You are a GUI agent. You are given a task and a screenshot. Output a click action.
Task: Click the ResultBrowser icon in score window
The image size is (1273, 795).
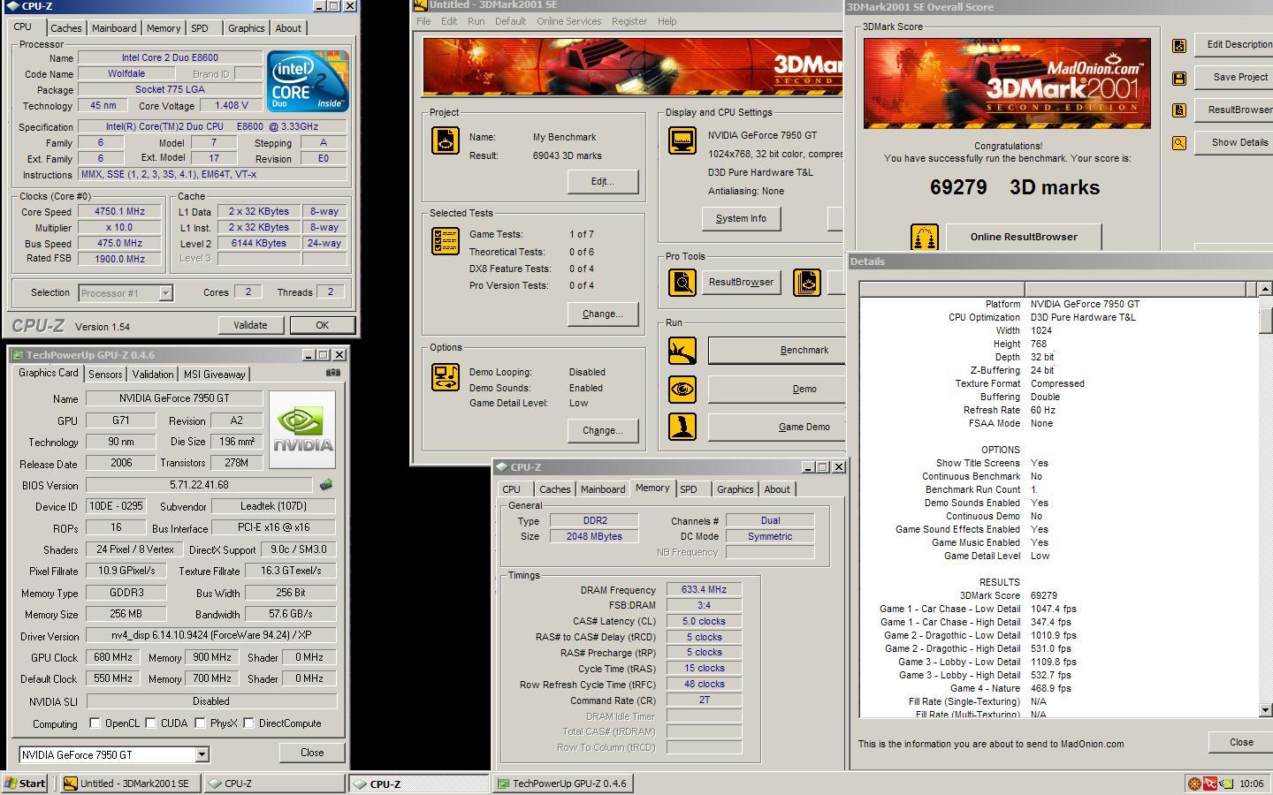[x=1179, y=110]
